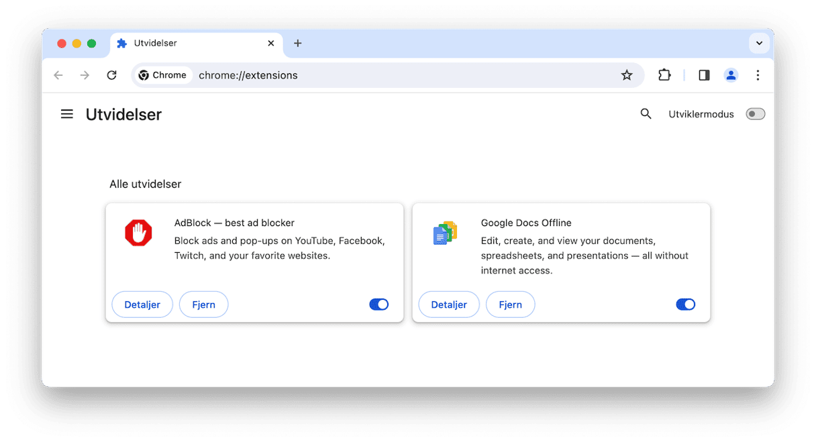Maximize the window with green button

91,44
